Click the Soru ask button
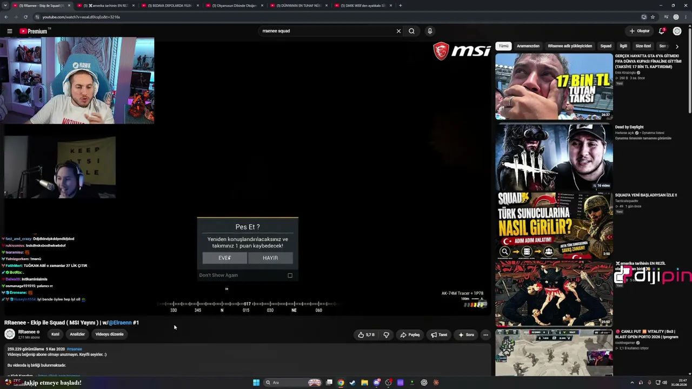 coord(466,335)
